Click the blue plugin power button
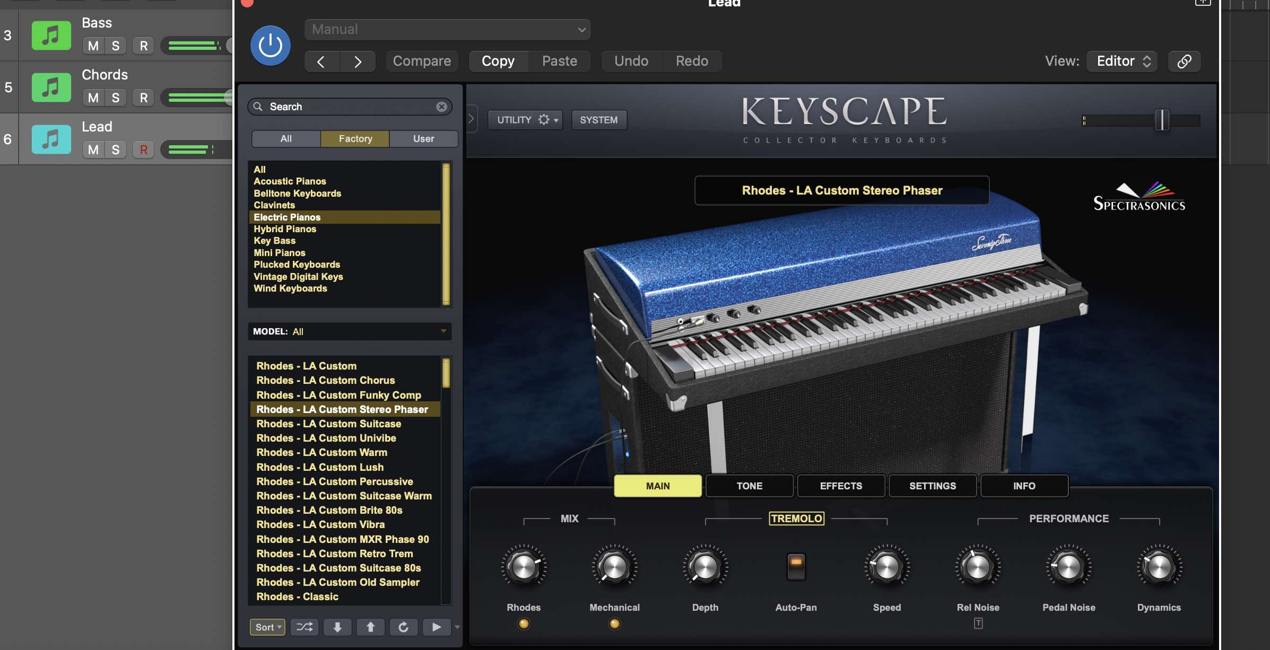The image size is (1270, 650). (x=270, y=46)
